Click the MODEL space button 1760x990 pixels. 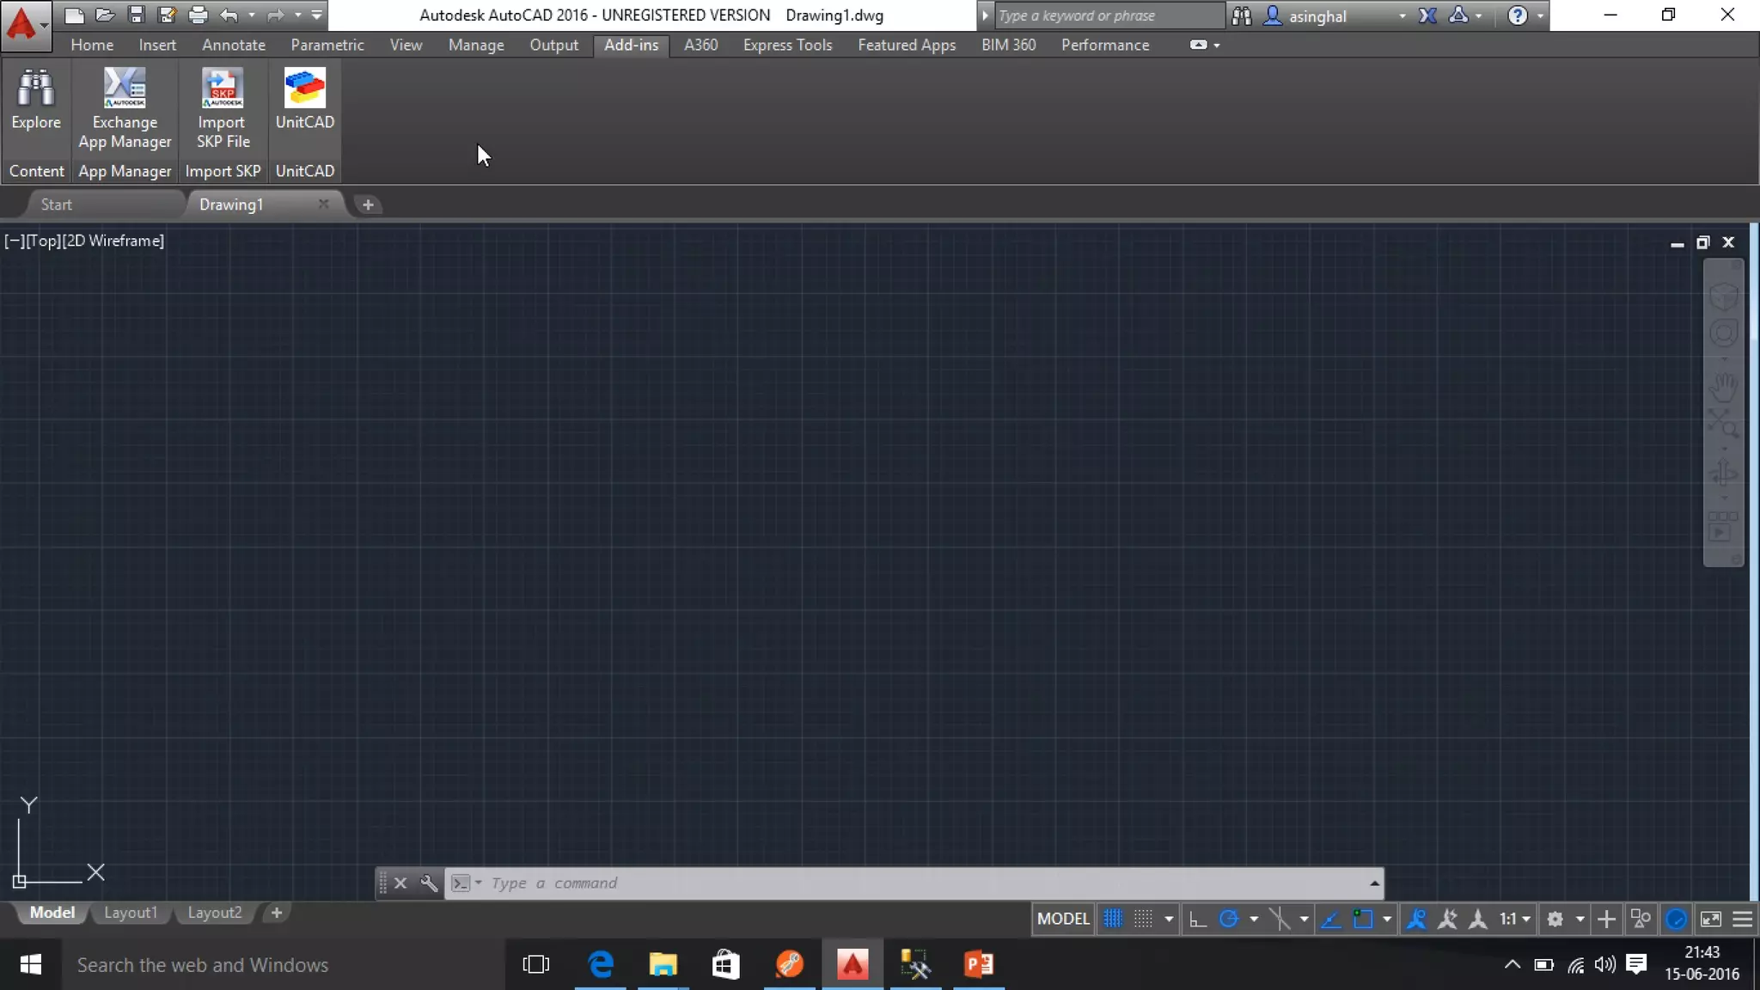click(x=1063, y=919)
